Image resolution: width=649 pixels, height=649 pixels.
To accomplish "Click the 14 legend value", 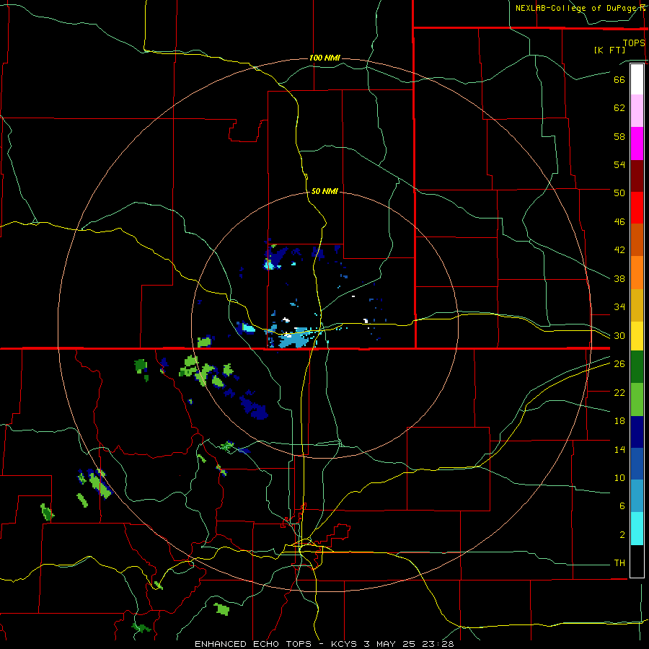I will click(x=619, y=449).
